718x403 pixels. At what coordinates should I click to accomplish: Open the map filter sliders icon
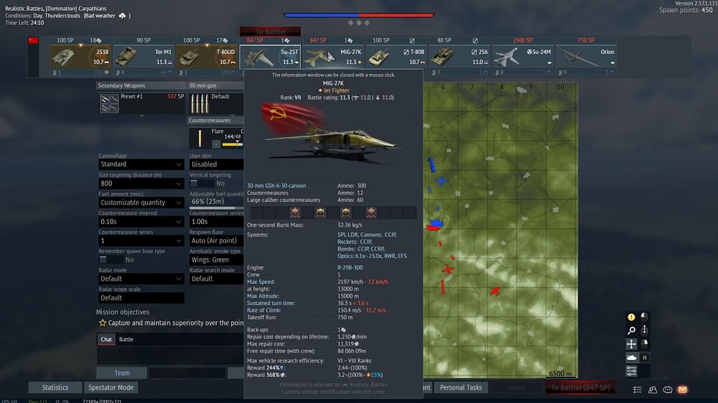point(631,371)
